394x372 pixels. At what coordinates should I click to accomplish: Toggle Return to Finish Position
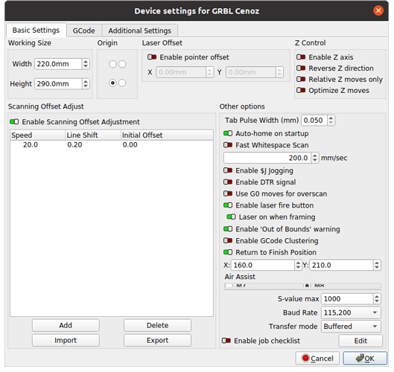pyautogui.click(x=228, y=252)
